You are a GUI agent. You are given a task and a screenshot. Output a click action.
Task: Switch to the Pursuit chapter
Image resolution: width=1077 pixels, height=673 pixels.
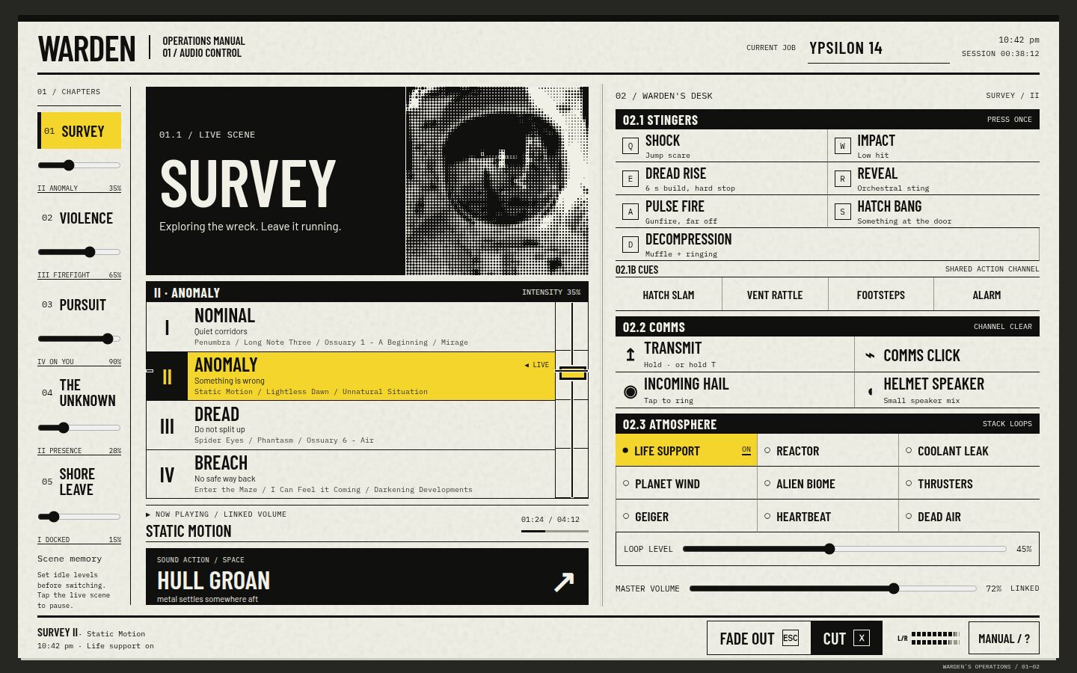pos(79,305)
